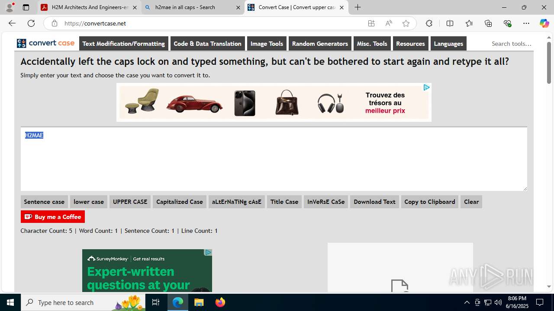Open the app available icon in address bar
554x311 pixels.
tap(371, 23)
